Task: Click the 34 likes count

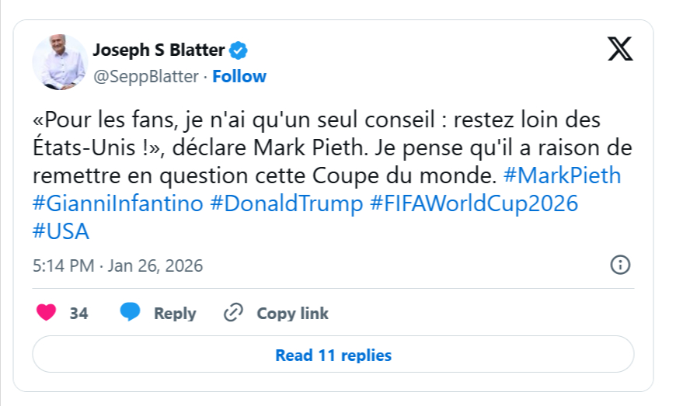Action: coord(78,314)
